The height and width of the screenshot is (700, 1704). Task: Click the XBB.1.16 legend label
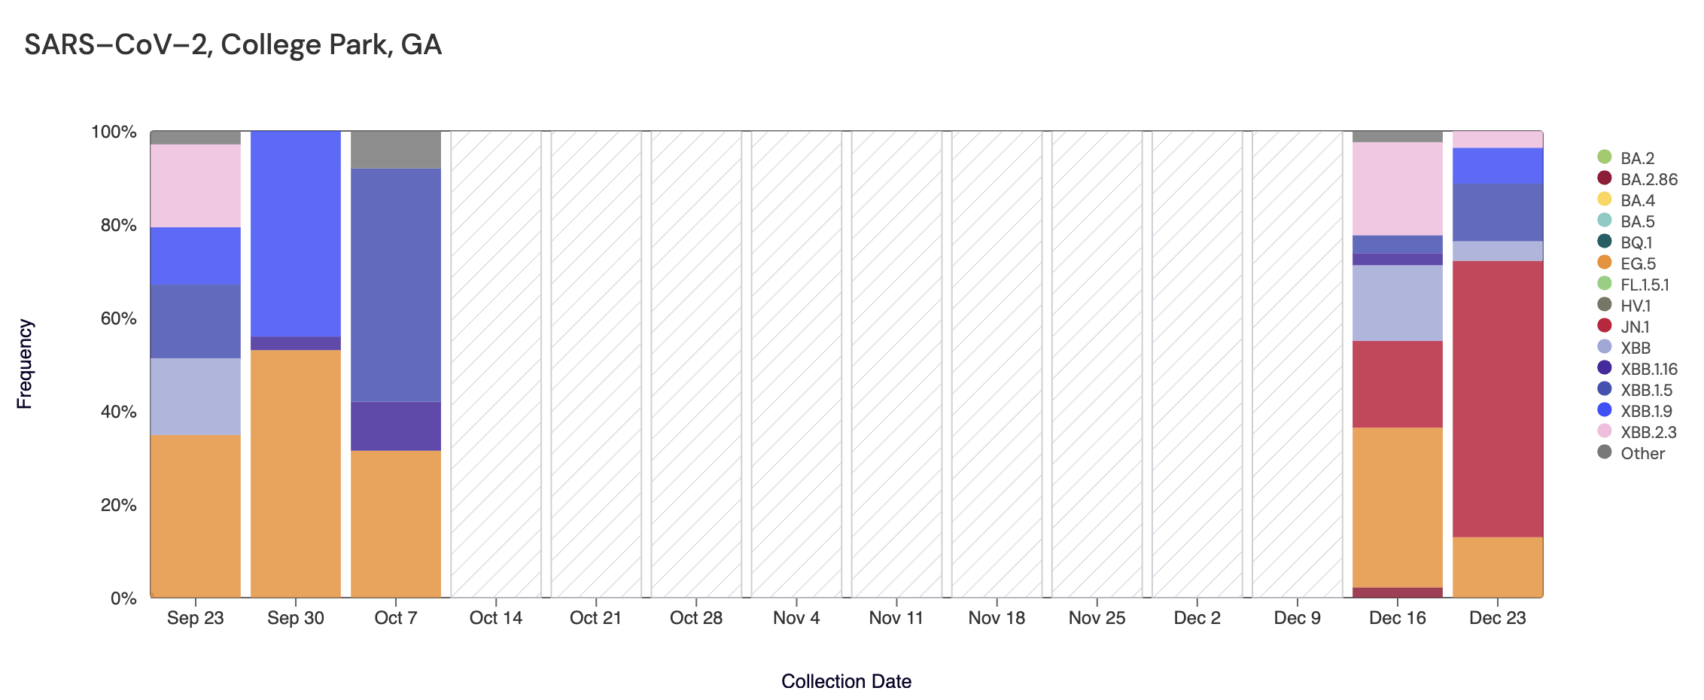pos(1649,369)
